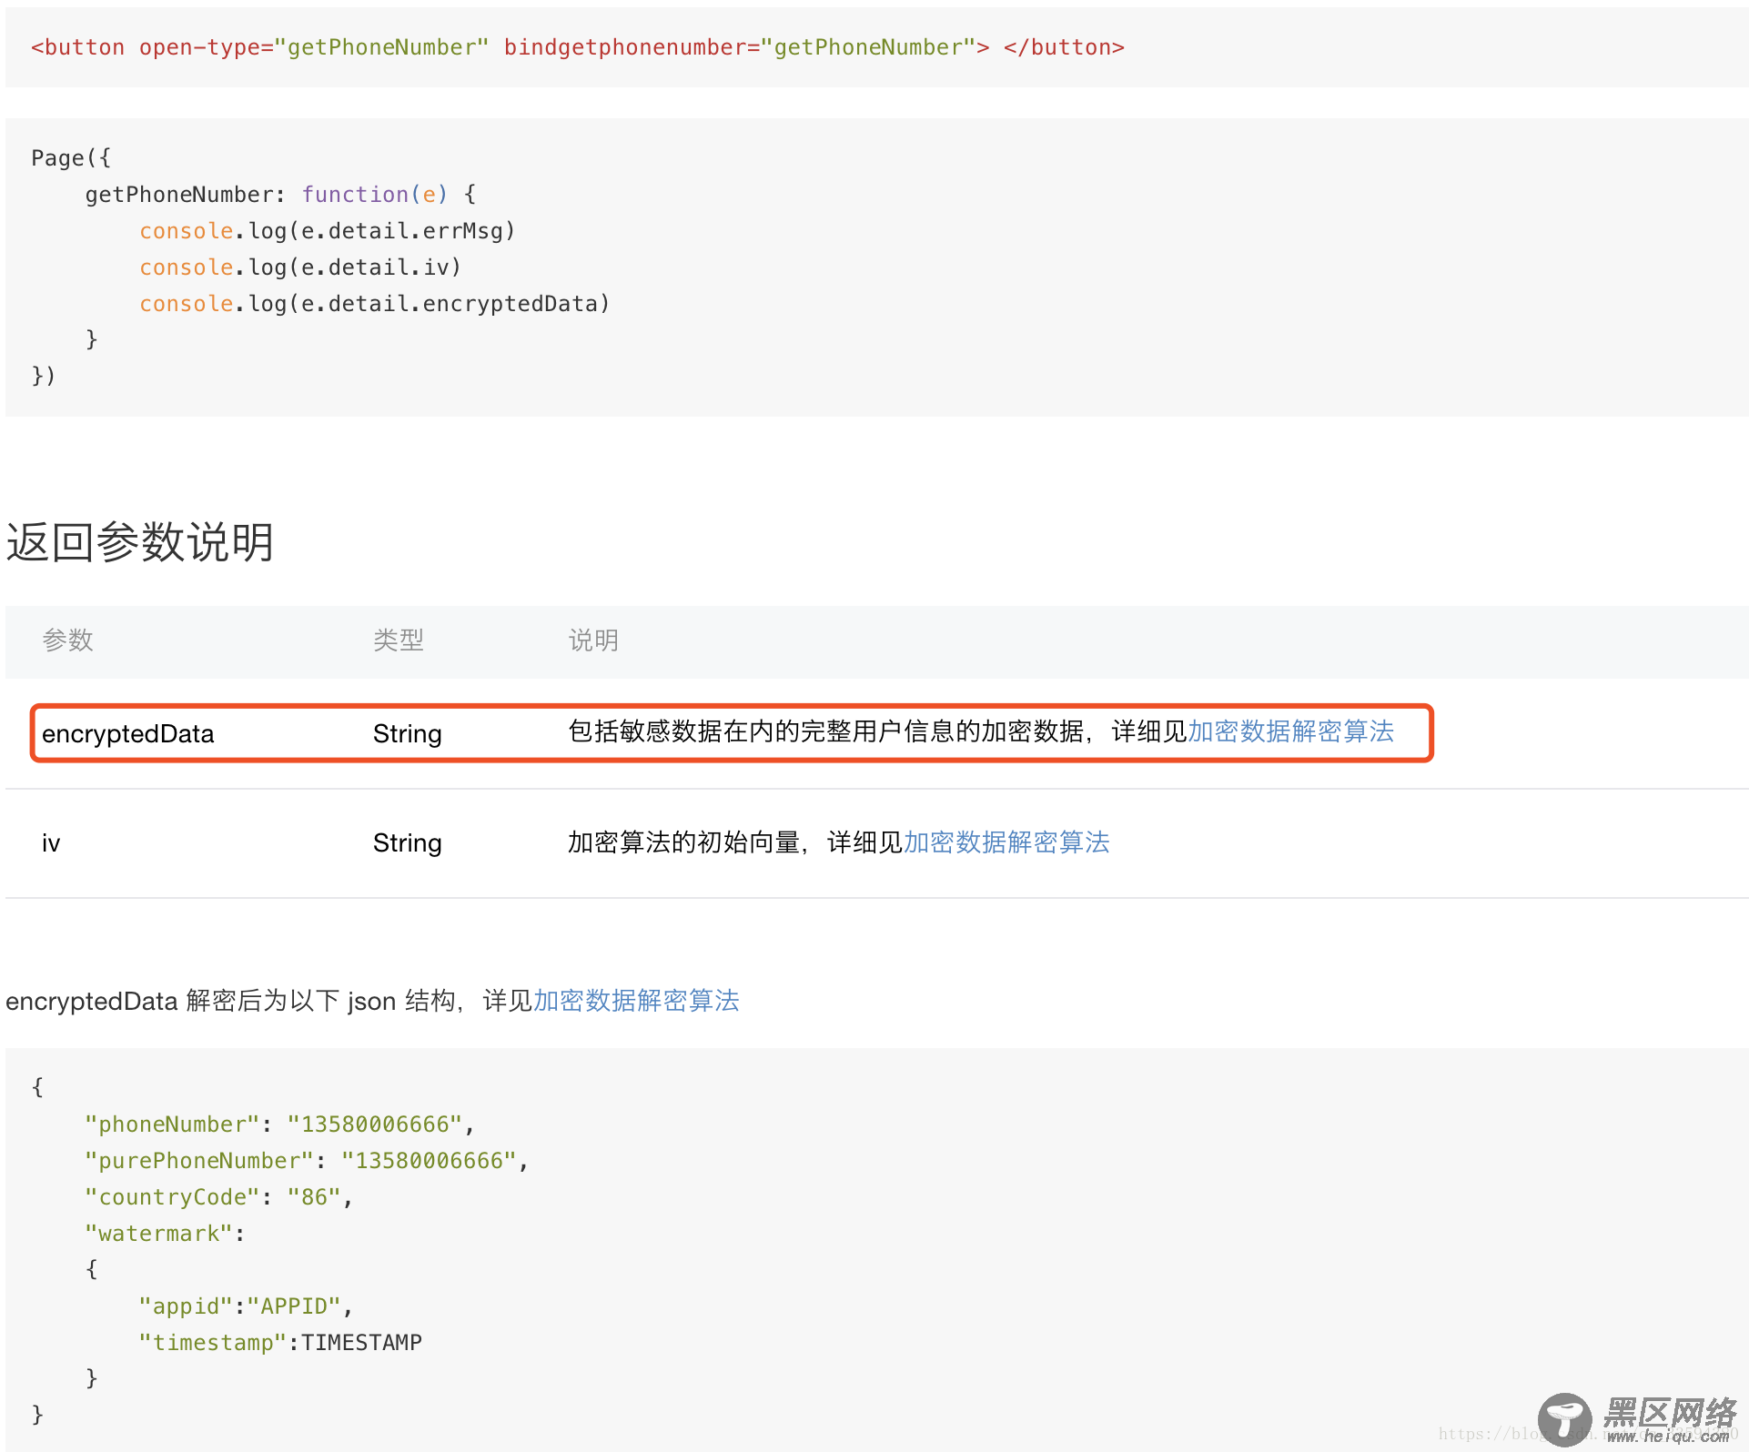Viewport: 1749px width, 1452px height.
Task: Click the 说明 column header
Action: tap(593, 640)
